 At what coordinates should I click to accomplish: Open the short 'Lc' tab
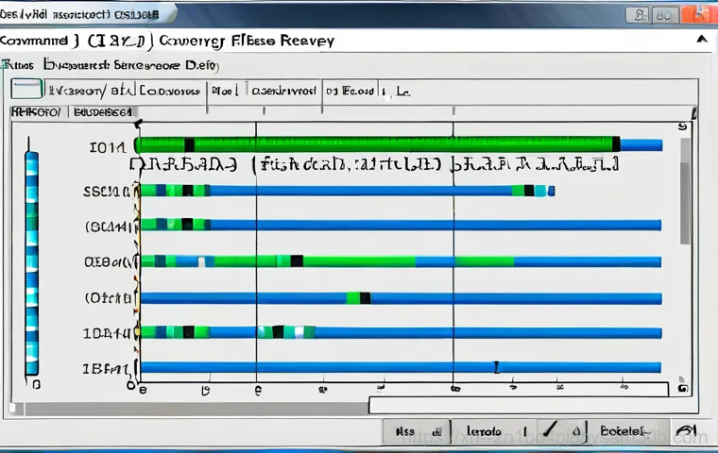(x=402, y=92)
